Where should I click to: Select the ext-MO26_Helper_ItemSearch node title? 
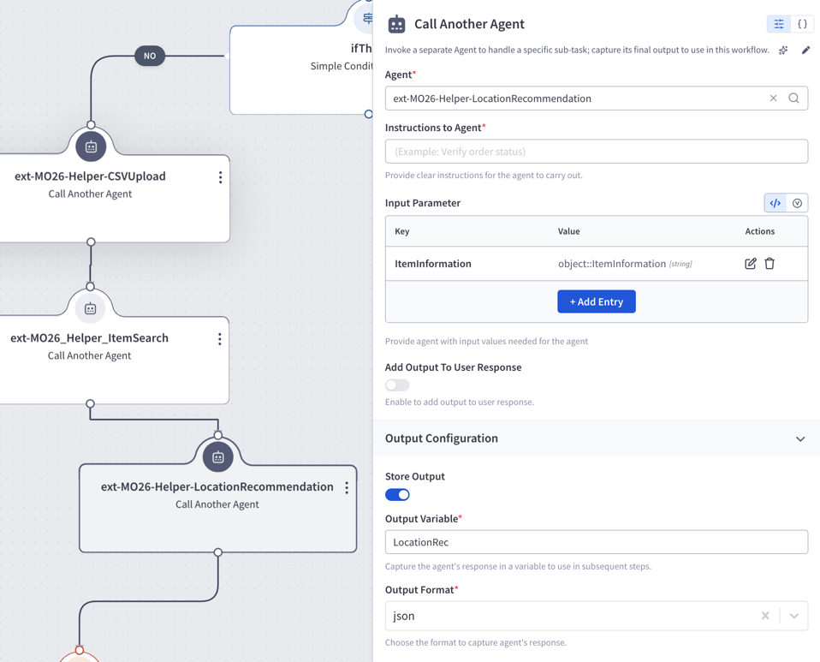[x=89, y=338]
